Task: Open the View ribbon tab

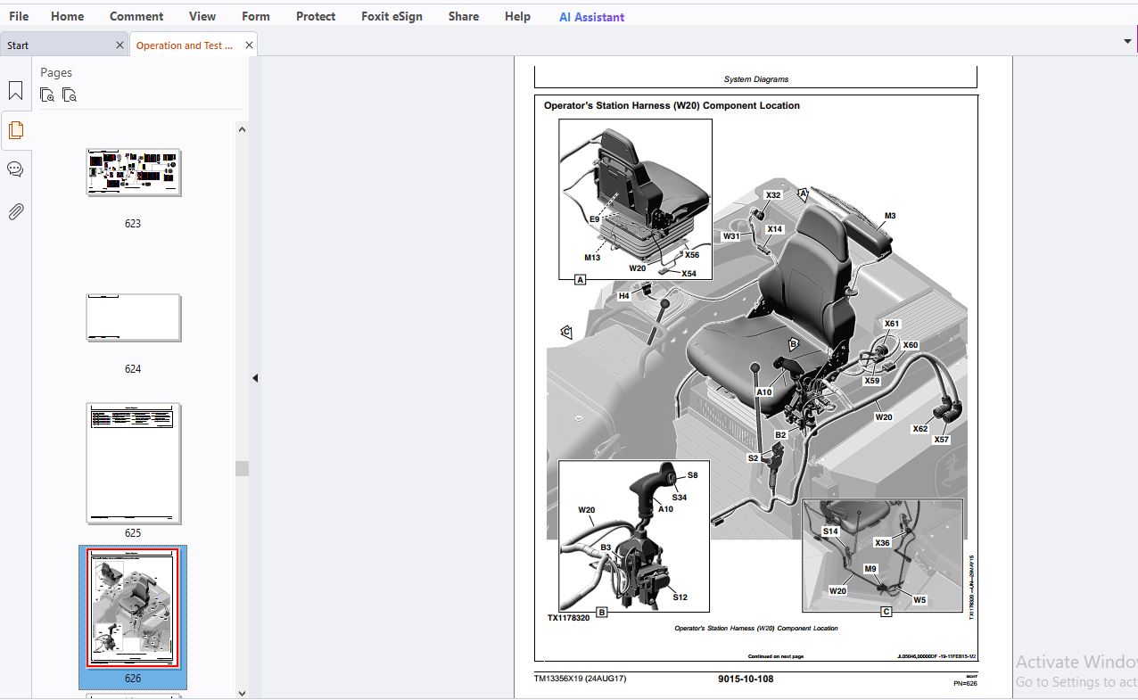Action: point(202,16)
